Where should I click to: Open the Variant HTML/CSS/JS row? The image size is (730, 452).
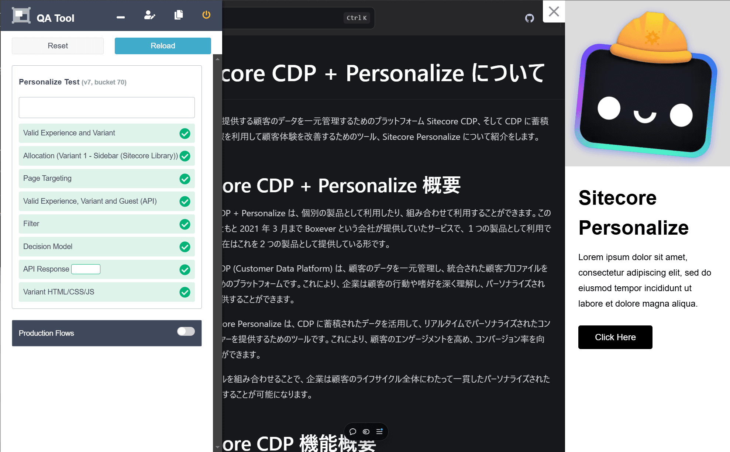click(107, 292)
